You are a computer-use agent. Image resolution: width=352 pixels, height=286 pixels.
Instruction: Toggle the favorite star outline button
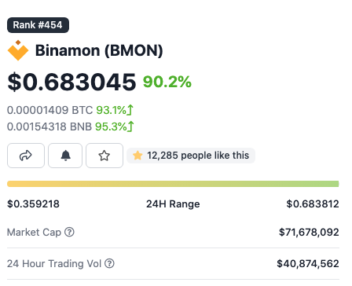[104, 156]
